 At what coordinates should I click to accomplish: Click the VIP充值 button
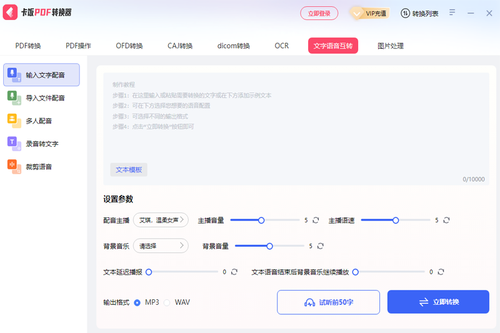point(370,13)
